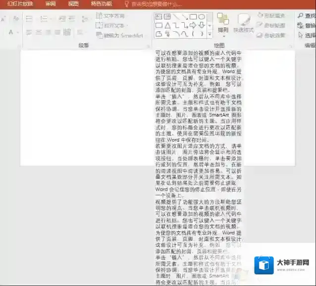The width and height of the screenshot is (316, 286).
Task: Open the 快速样式 quick styles gallery
Action: pos(244,24)
